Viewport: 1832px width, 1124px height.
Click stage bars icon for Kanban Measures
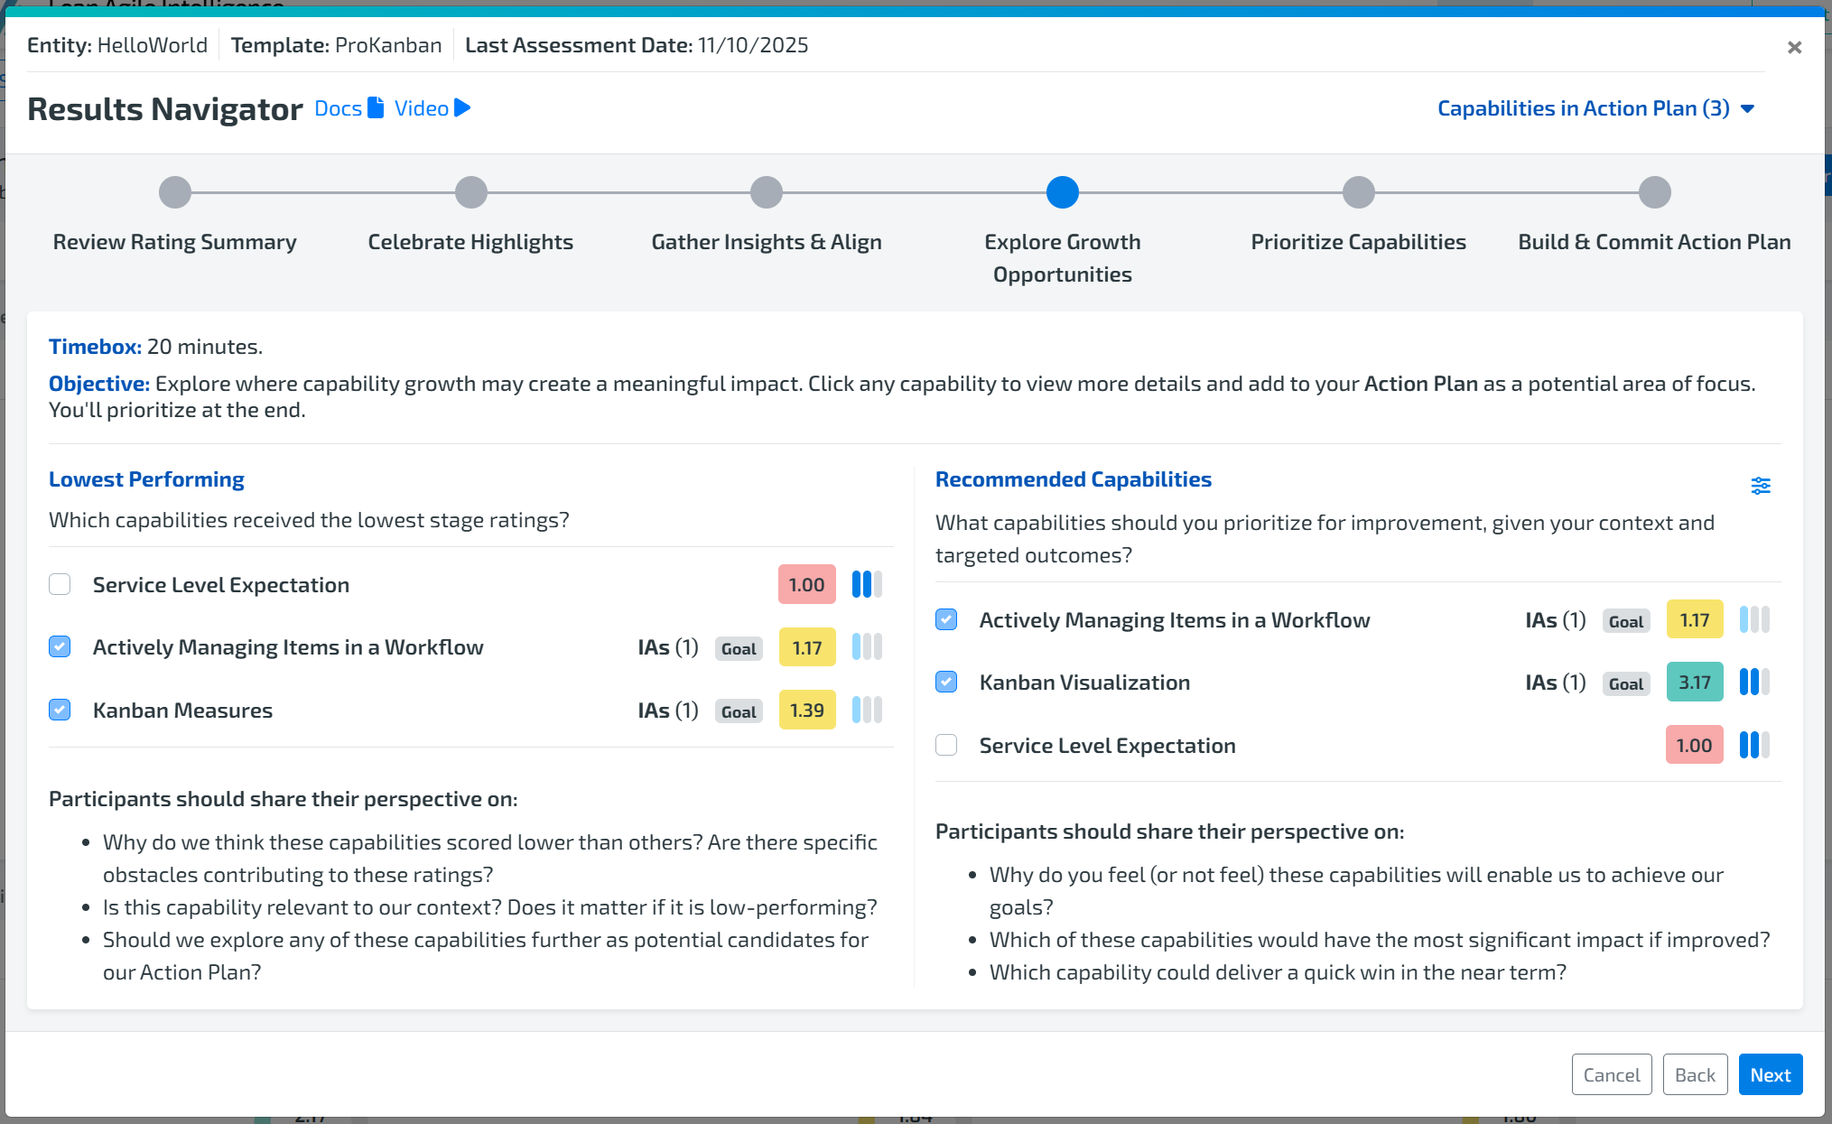click(x=866, y=711)
